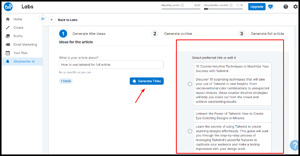Click the Ghostwriter credits progress bar
Screen dimensions: 300x156
click(223, 9)
